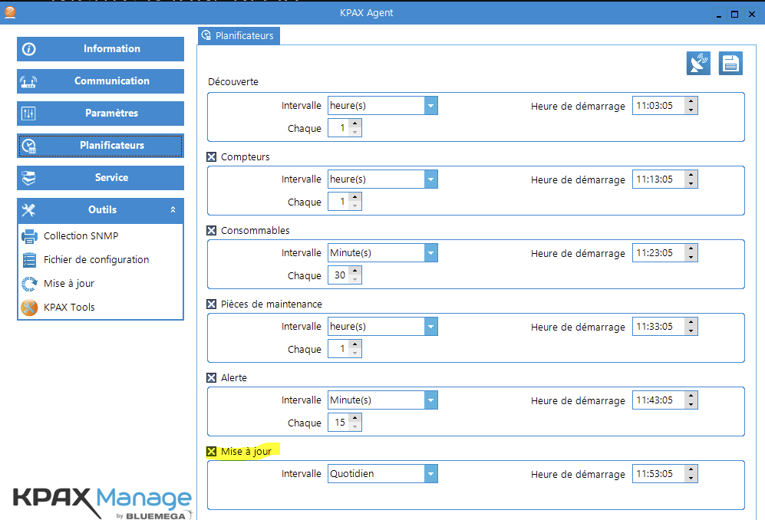Open the Communication section
Screen dimensions: 765x520
pyautogui.click(x=101, y=81)
